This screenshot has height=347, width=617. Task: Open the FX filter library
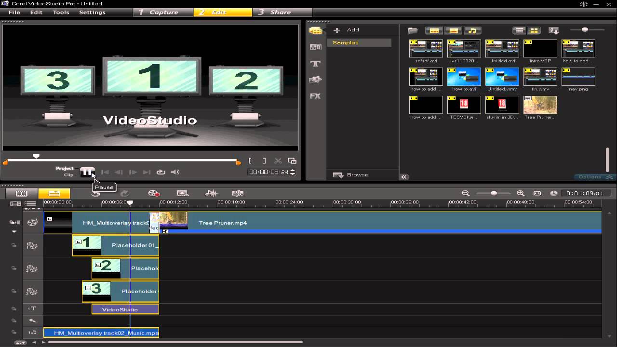pos(315,96)
